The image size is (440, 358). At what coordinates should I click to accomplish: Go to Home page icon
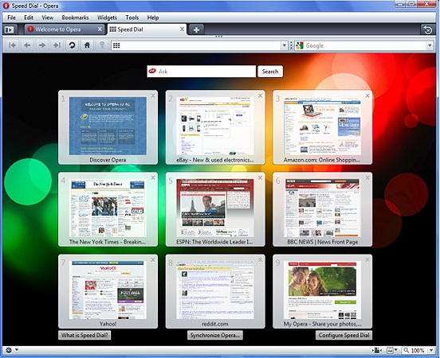click(87, 45)
